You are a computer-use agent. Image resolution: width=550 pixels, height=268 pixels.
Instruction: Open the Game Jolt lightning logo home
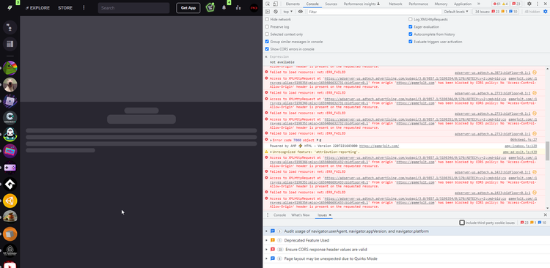pos(10,8)
